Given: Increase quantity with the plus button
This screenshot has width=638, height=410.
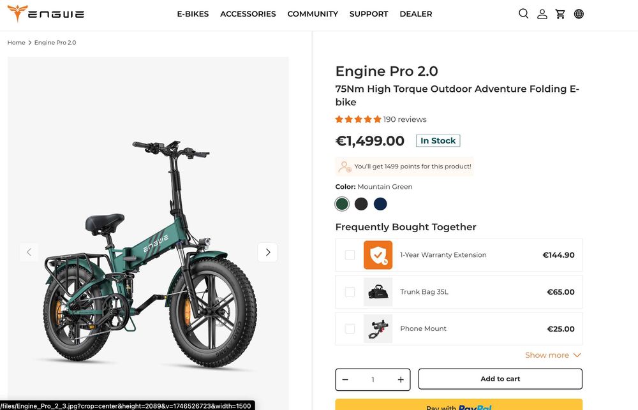Looking at the screenshot, I should tap(401, 379).
